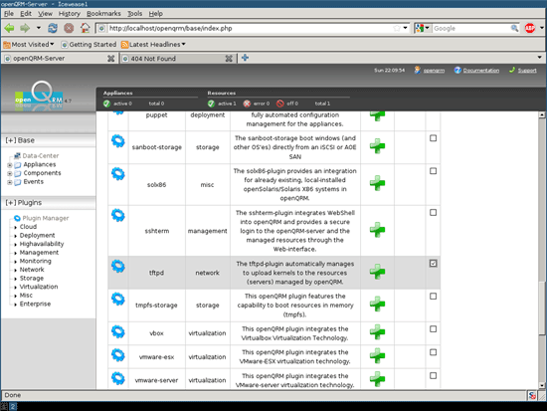This screenshot has height=411, width=547.
Task: Uncheck the tftpd plugin checkbox
Action: [433, 264]
